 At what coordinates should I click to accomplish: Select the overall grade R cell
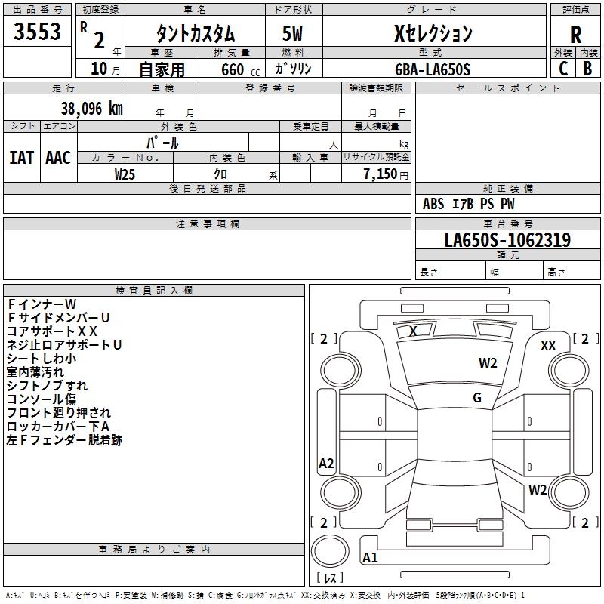(x=575, y=33)
